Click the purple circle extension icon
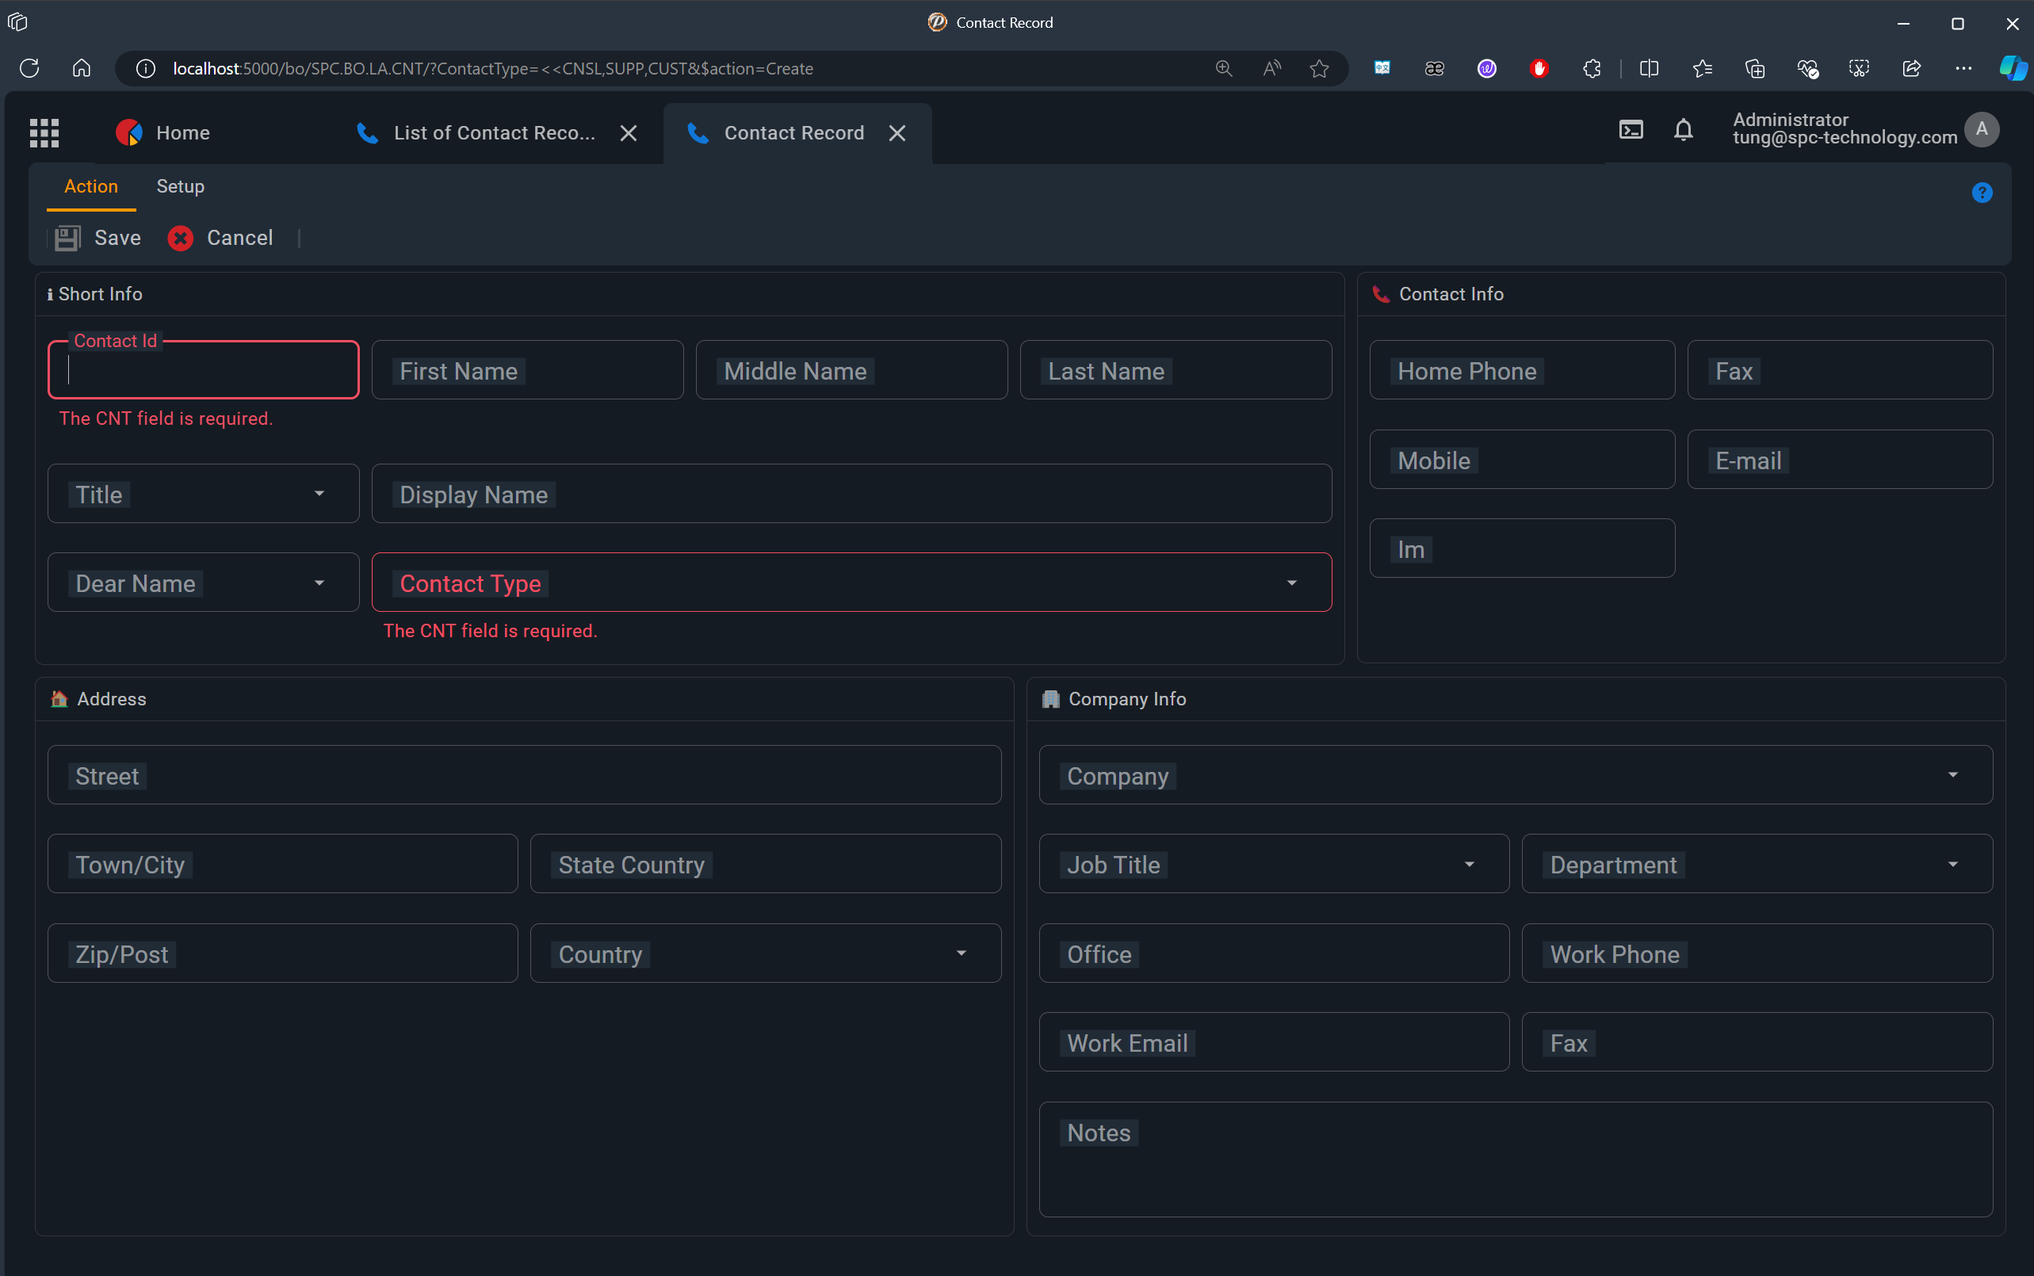 (1486, 68)
